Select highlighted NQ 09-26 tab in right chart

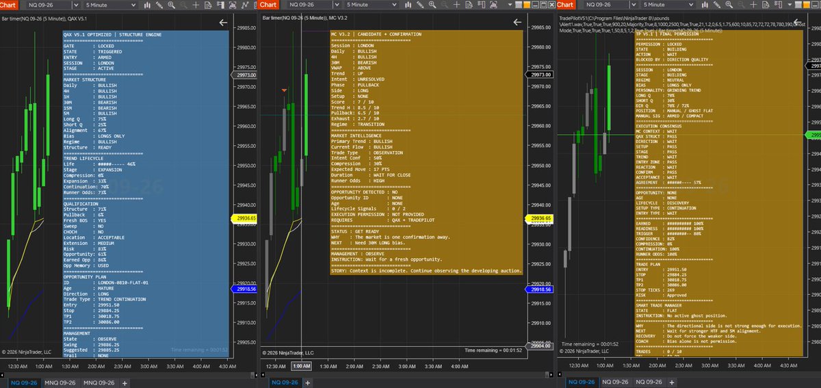tap(582, 383)
